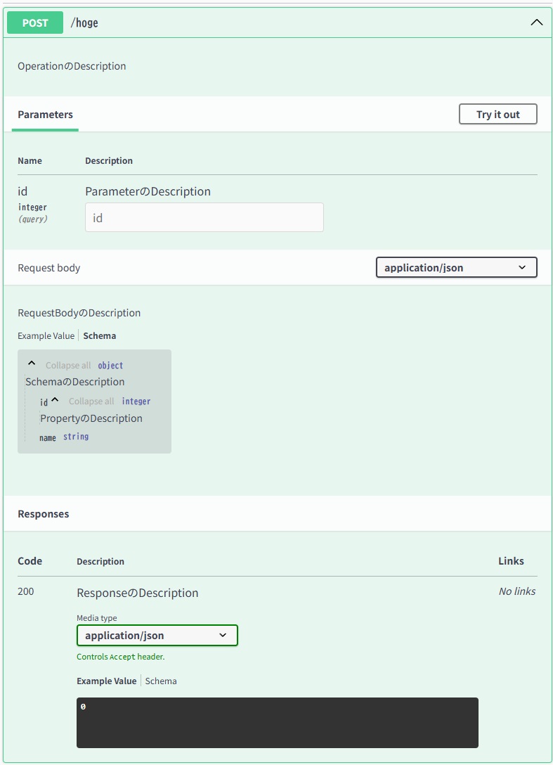
Task: Open the response Media type dropdown
Action: [x=157, y=635]
